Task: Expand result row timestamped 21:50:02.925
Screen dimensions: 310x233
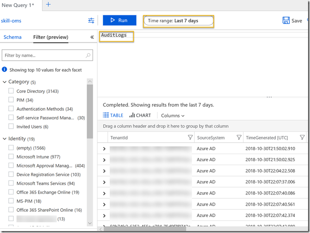Action: (104, 160)
